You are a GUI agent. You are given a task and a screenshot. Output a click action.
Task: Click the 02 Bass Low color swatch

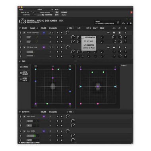click(x=44, y=47)
